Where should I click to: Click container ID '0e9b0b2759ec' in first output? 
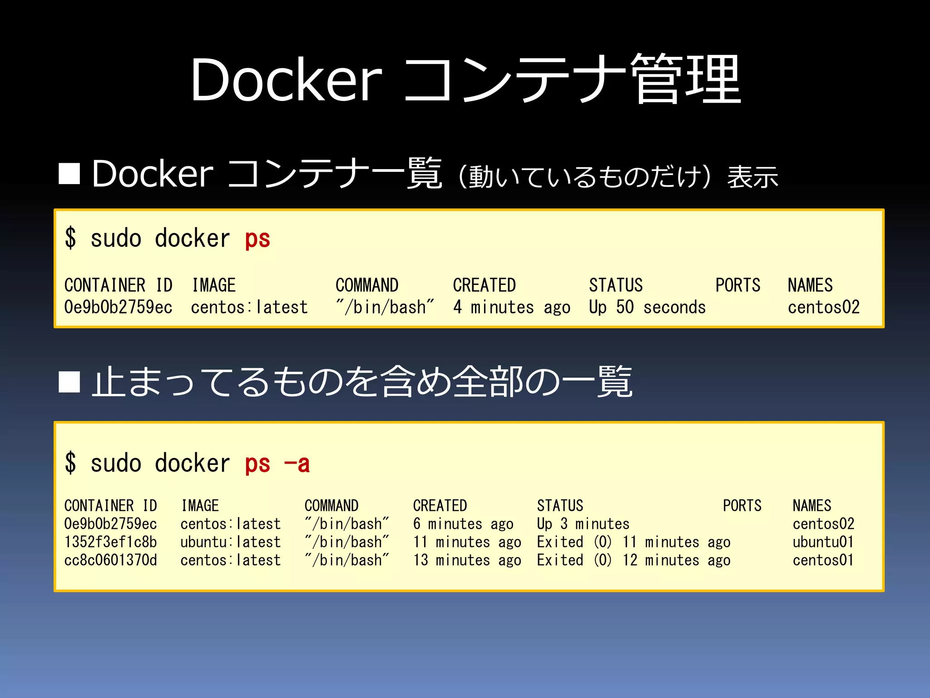click(x=119, y=307)
